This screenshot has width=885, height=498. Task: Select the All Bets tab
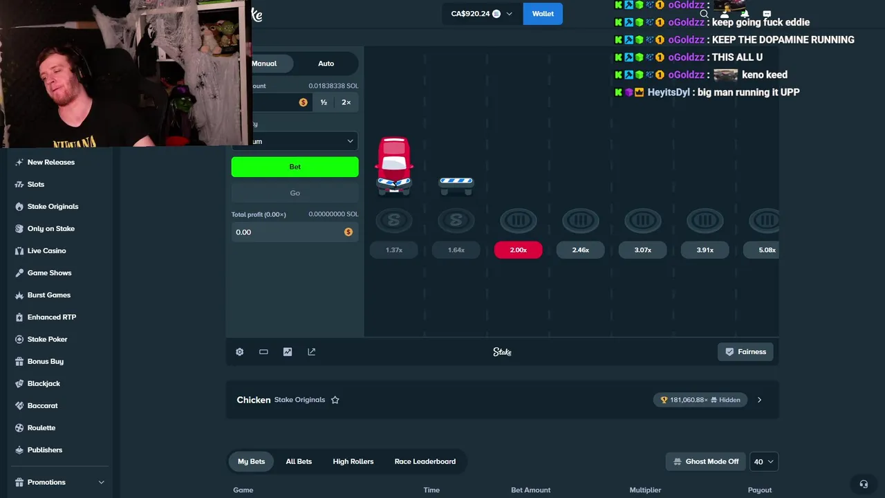[x=299, y=461]
